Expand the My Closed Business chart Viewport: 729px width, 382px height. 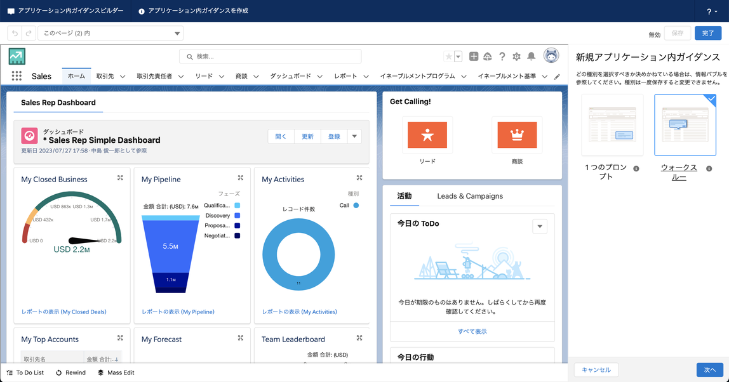[120, 178]
